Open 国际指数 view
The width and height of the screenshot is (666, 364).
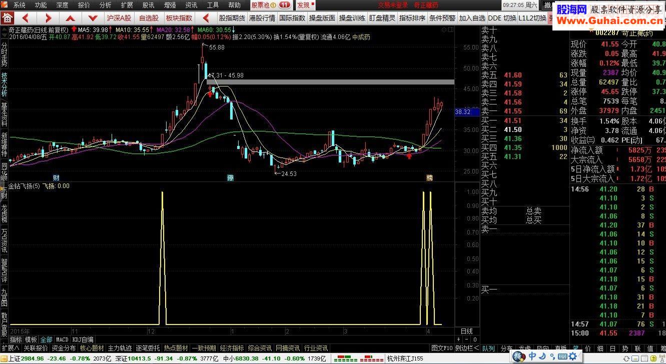[x=292, y=18]
